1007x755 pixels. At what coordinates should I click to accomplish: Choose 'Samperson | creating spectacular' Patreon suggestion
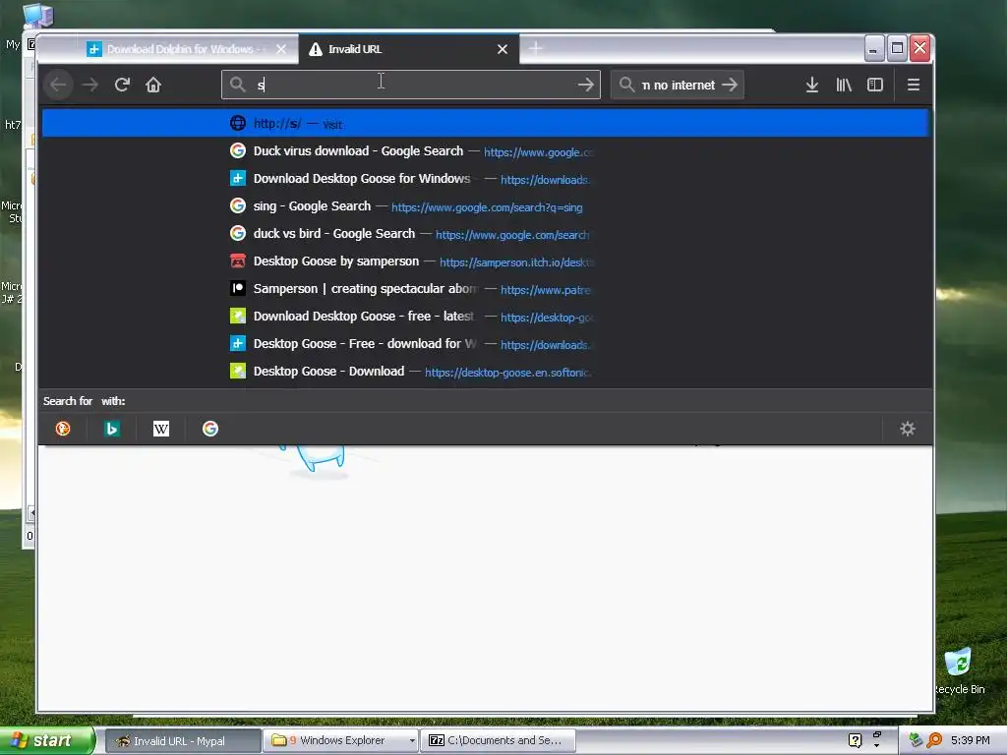[485, 289]
